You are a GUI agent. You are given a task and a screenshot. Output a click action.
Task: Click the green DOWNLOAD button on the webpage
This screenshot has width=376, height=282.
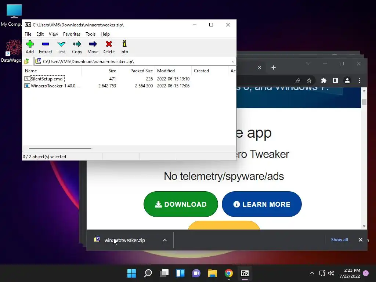(x=181, y=204)
